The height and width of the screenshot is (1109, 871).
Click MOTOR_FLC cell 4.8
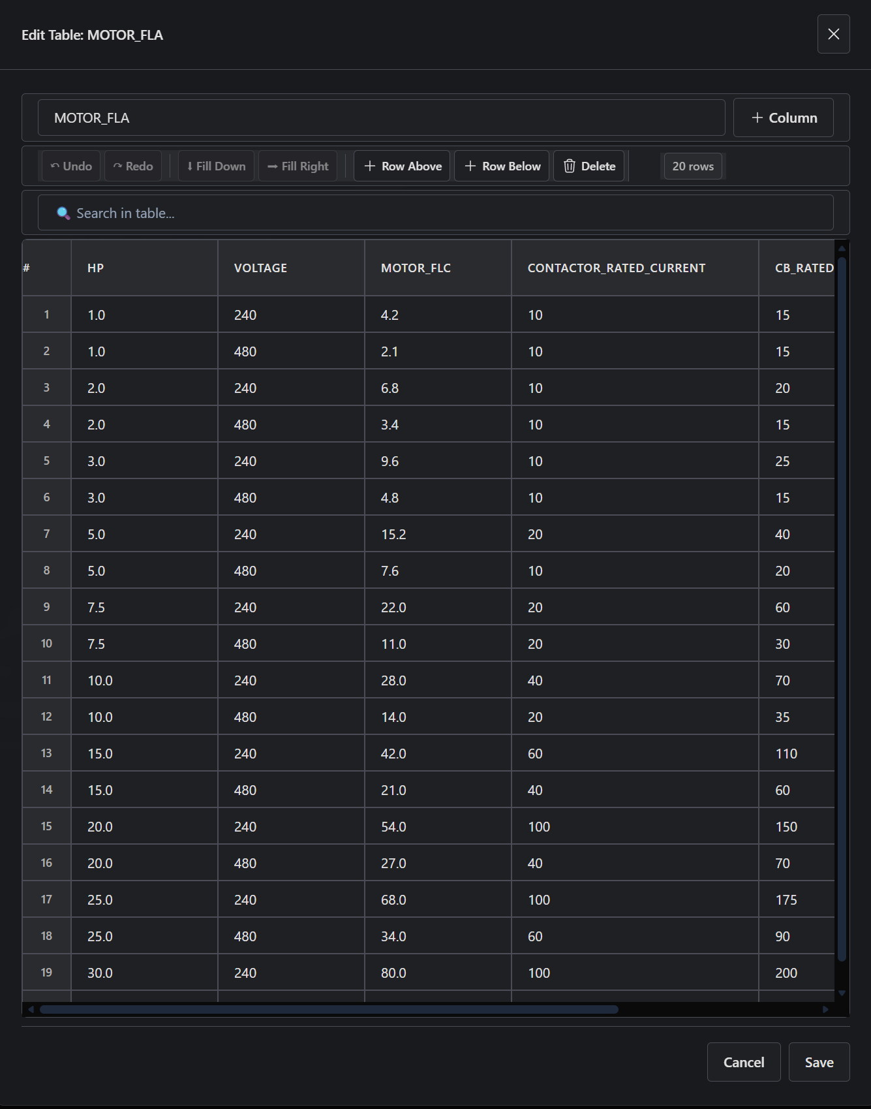point(438,497)
